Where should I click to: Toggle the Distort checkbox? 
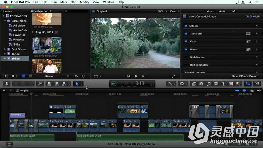coord(186,49)
